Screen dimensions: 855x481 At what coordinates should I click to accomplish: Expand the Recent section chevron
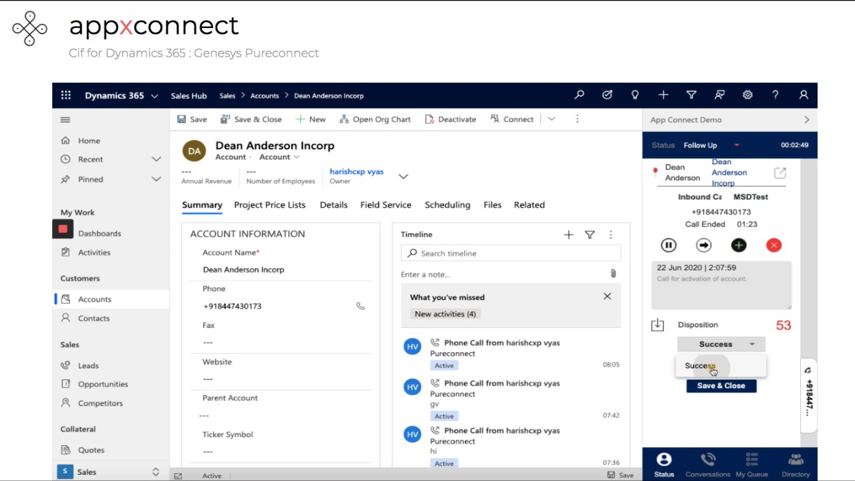click(156, 159)
